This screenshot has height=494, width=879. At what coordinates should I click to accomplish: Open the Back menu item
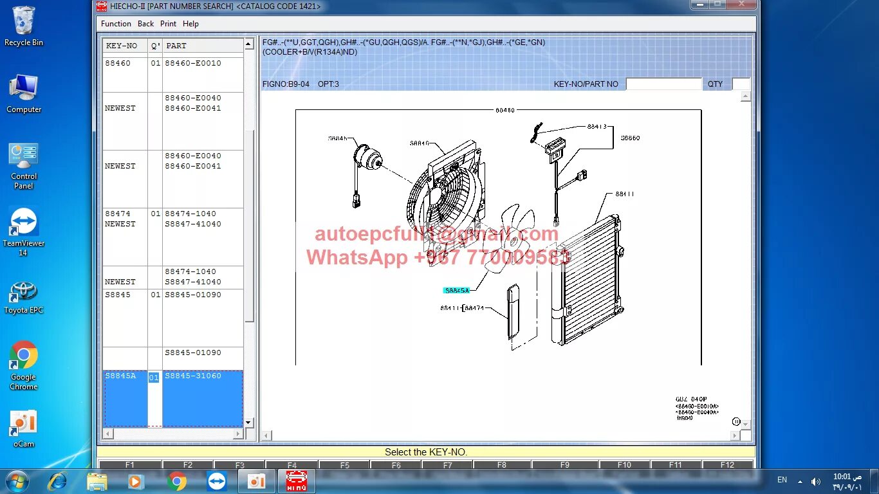(146, 24)
